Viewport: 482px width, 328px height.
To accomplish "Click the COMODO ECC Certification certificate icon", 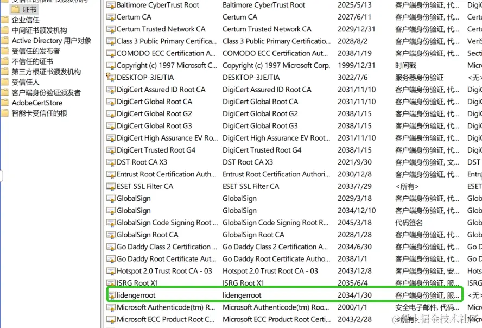I will 111,53.
